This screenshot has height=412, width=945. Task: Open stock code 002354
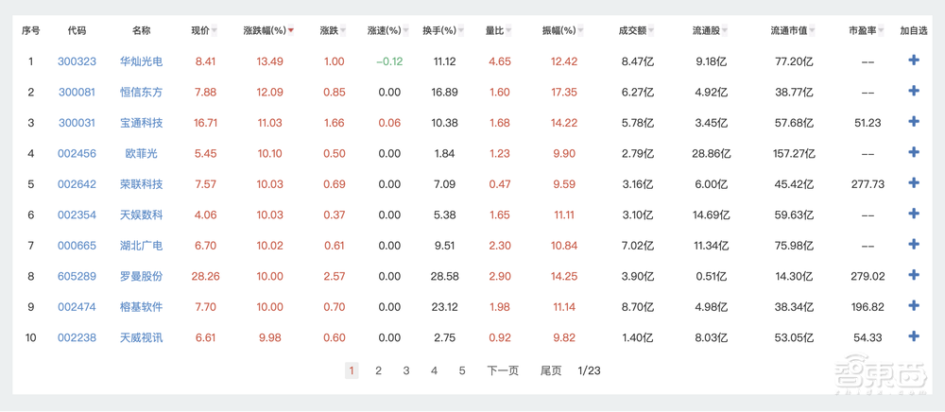tap(77, 215)
